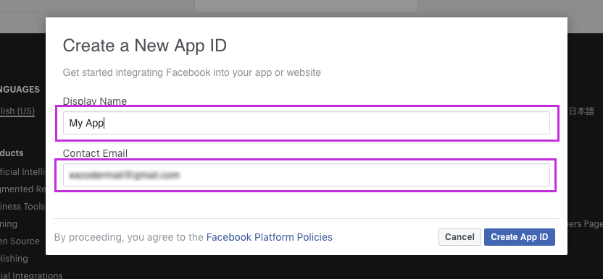Open the Open Source link in background footer
Screen dimensions: 603x279
(20, 241)
